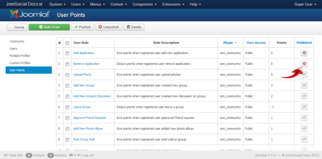This screenshot has height=159, width=322.
Task: Unpublish the Leave Group rule
Action: tap(304, 107)
